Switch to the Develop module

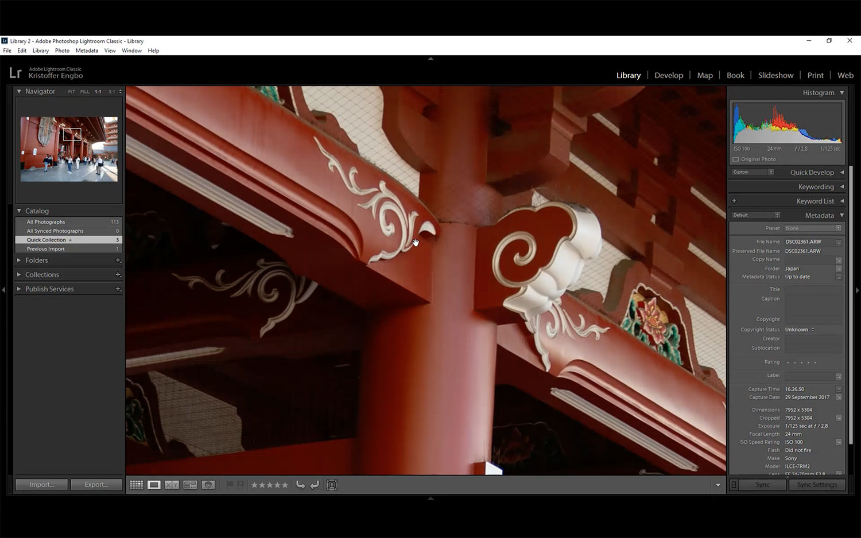pyautogui.click(x=669, y=75)
